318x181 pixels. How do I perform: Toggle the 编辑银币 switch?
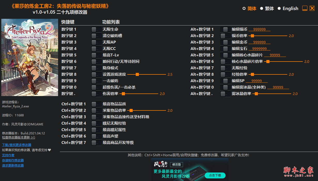click(225, 29)
